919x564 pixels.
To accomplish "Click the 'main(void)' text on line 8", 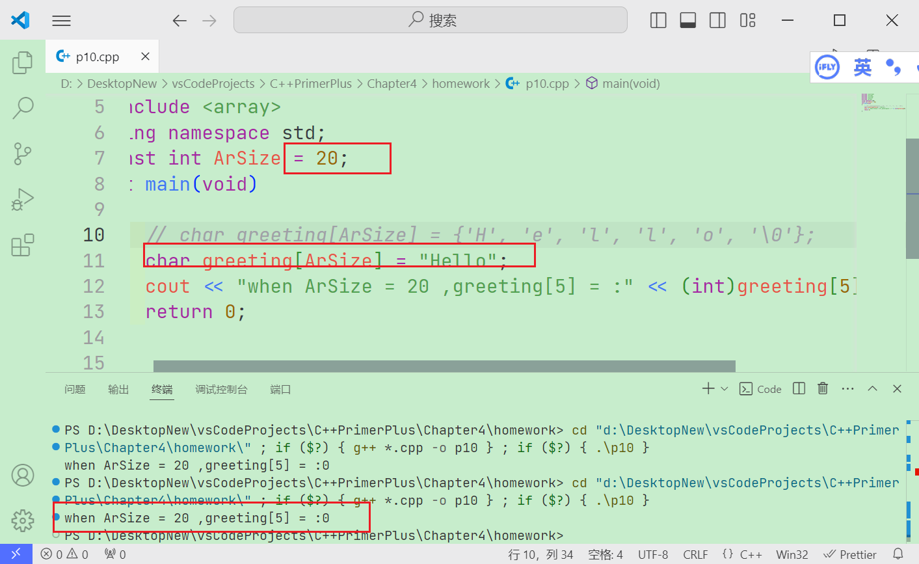I will coord(201,184).
